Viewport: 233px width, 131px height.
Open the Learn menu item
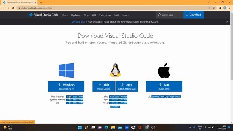click(x=125, y=15)
